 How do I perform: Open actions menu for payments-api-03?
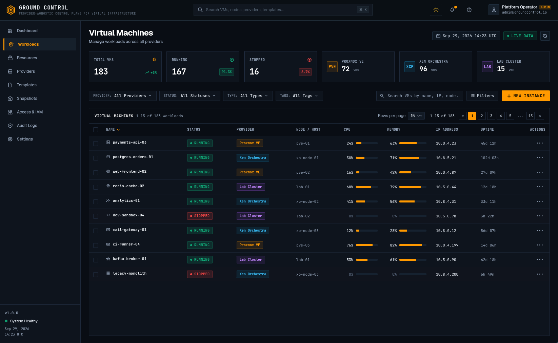[x=540, y=143]
